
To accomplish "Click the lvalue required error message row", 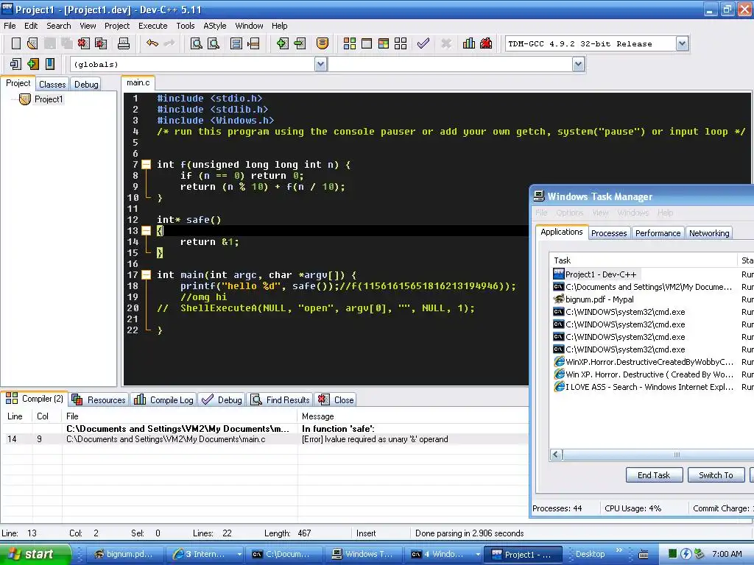I will click(264, 439).
